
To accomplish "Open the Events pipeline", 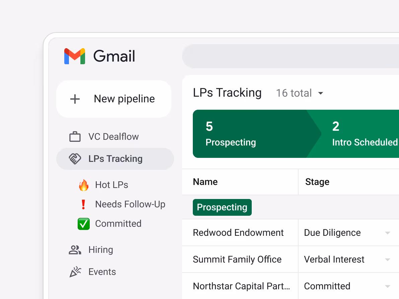I will pos(115,272).
